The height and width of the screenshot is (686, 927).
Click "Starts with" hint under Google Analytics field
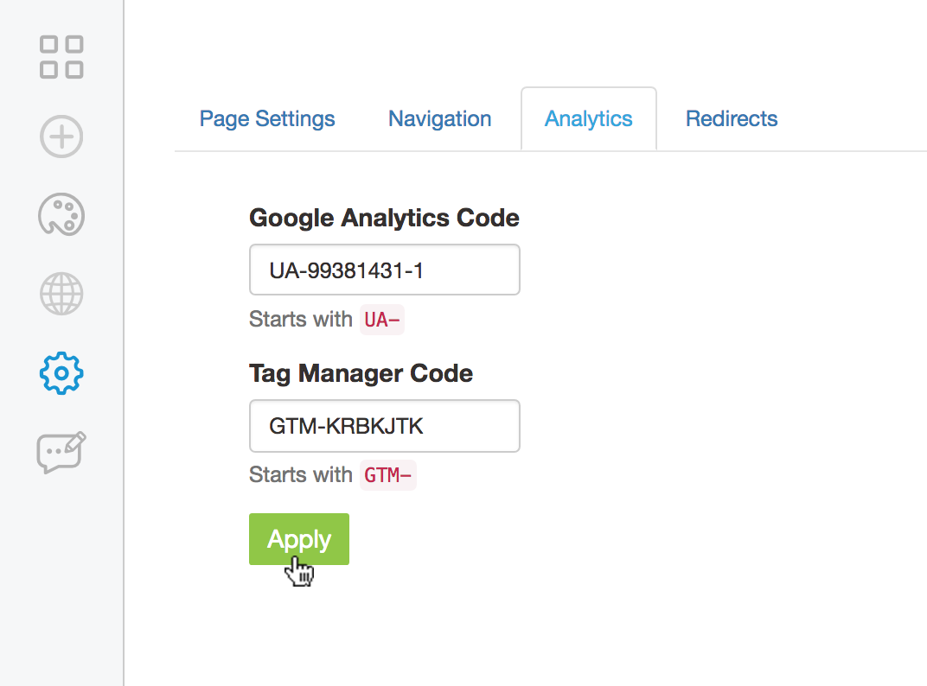300,320
